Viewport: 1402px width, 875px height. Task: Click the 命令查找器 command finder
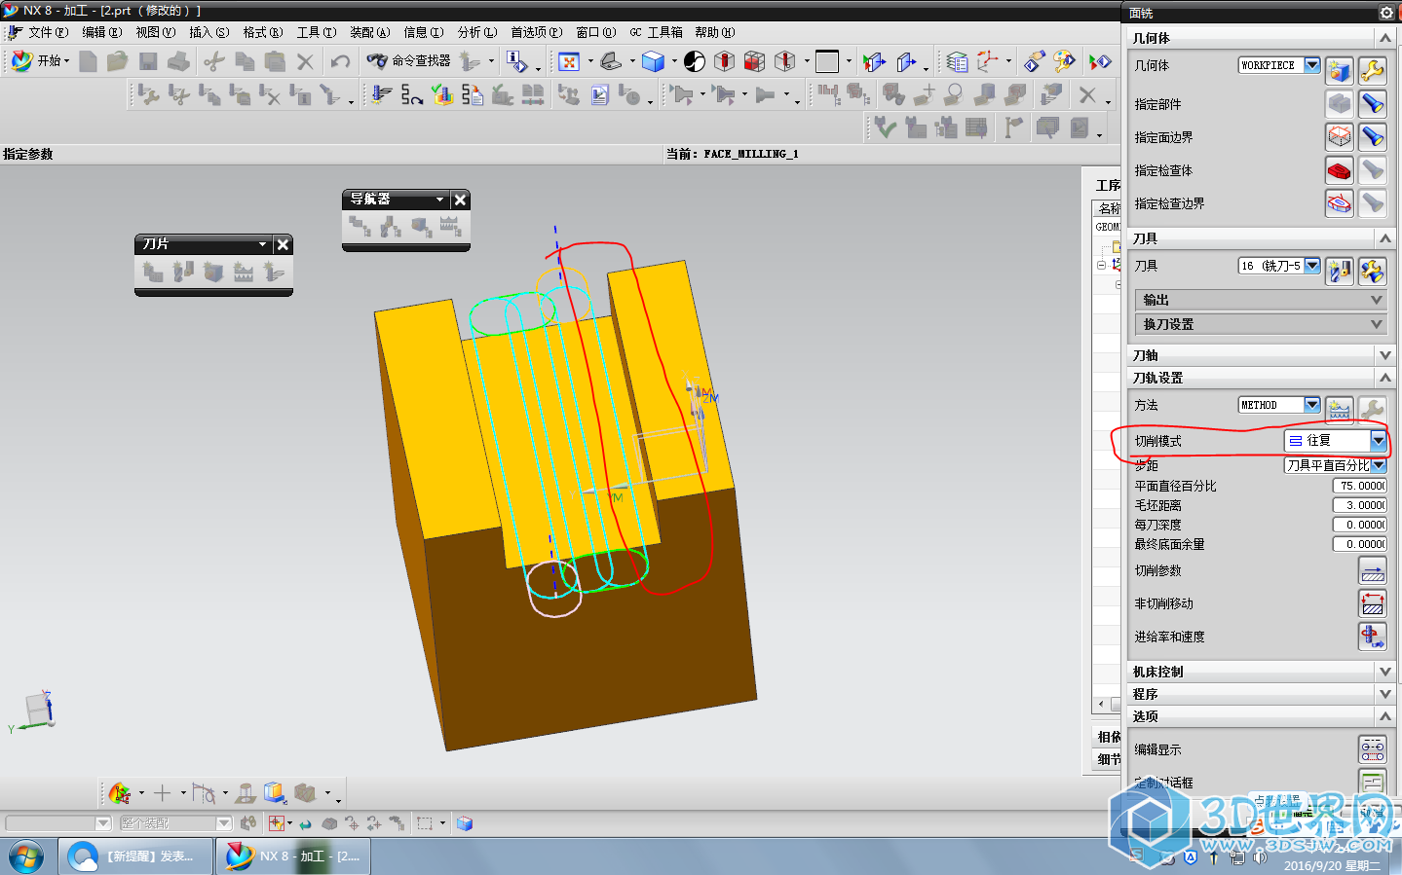point(409,60)
